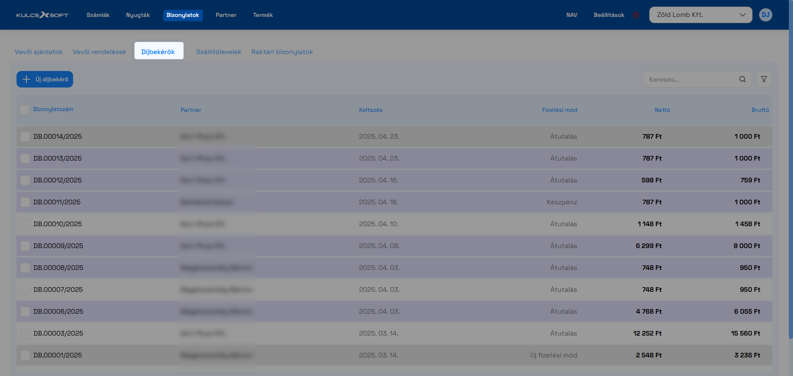Check the DB.00013/2025 row checkbox
Screen dimensions: 793x376
pyautogui.click(x=25, y=158)
